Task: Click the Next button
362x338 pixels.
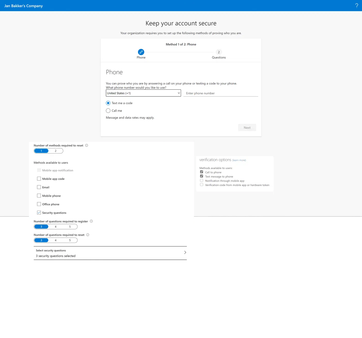Action: pos(247,128)
